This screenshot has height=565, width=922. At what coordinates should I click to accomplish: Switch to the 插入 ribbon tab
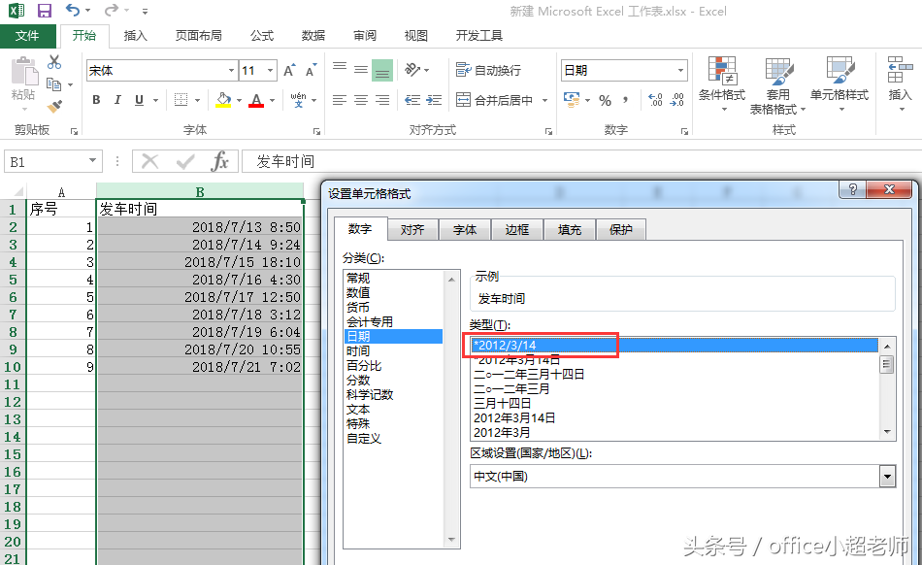click(135, 36)
